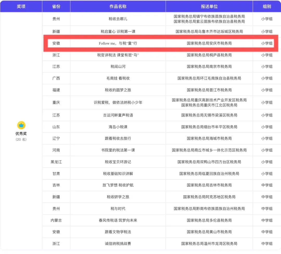
Task: Click the title 税阅山河
Action: click(x=118, y=66)
